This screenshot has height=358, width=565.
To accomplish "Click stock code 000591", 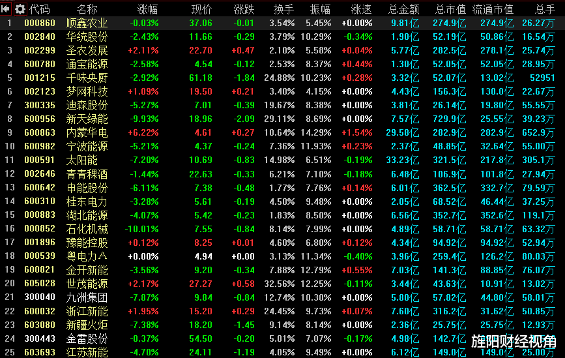I will [x=40, y=160].
